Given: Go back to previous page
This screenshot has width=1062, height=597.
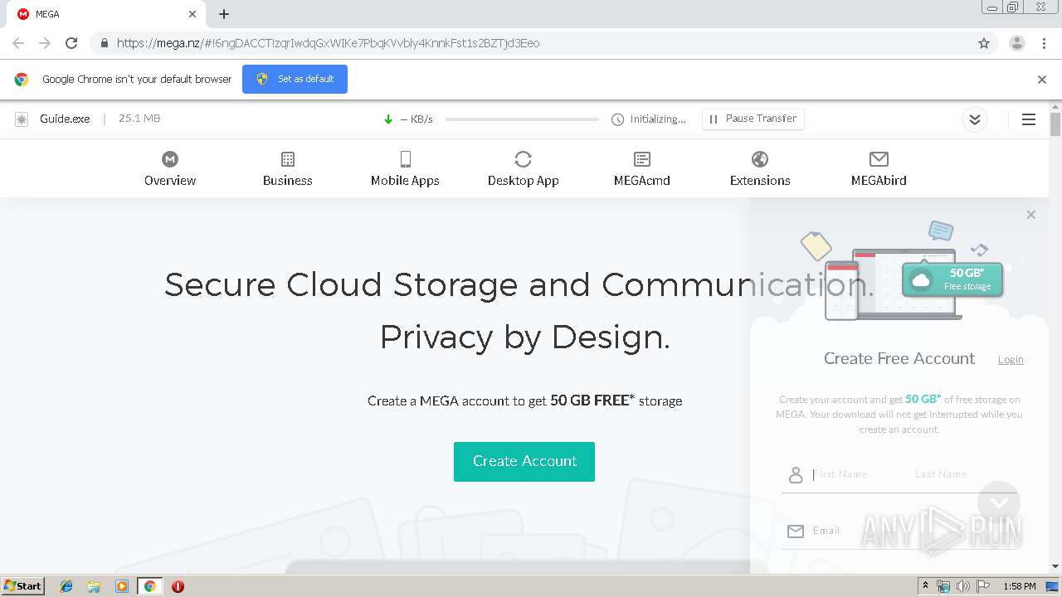Looking at the screenshot, I should click(x=18, y=43).
